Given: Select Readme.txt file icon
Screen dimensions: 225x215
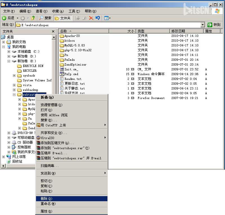Looking at the screenshot, I should pos(62,79).
